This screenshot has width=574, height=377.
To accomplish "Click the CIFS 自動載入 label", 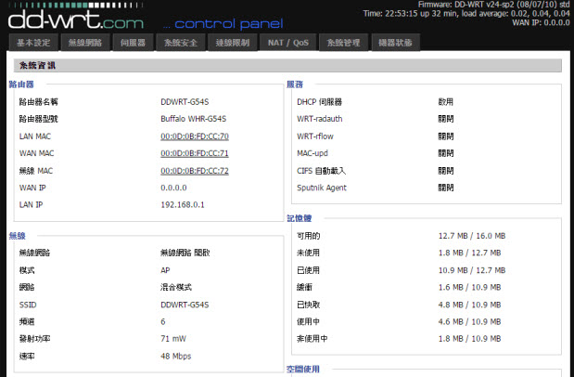I will click(x=321, y=171).
